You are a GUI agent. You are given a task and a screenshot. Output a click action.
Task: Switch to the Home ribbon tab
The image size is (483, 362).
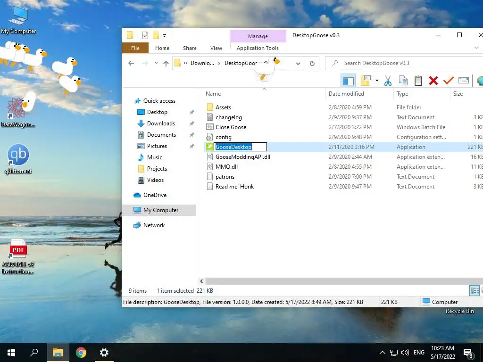click(x=162, y=48)
